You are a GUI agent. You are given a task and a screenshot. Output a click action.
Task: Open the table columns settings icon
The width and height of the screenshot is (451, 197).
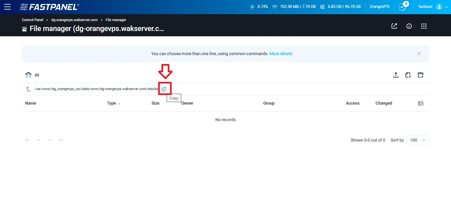pos(421,103)
